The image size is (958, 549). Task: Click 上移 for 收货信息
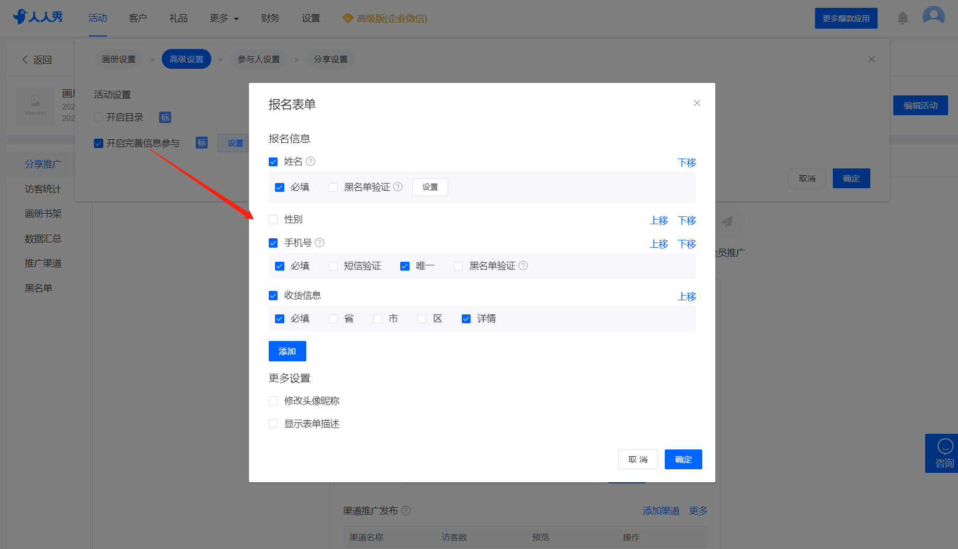click(687, 296)
